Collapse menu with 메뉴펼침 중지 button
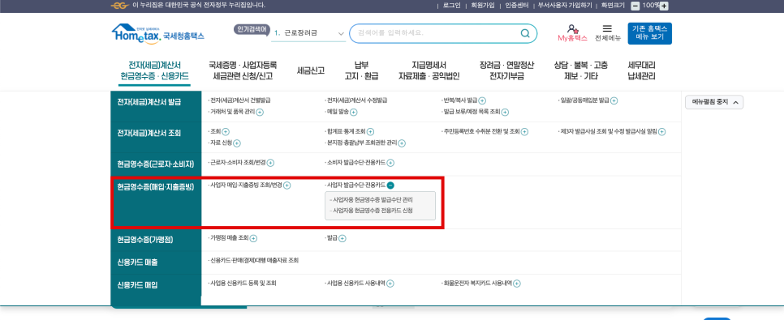Viewport: 784px width, 320px height. click(x=714, y=102)
